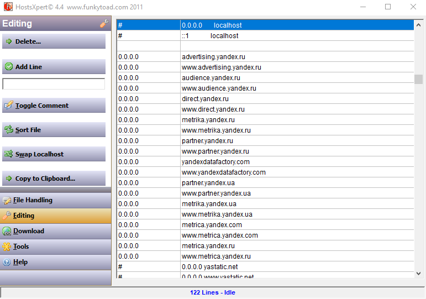Select the yandexdatafactory.com entry
This screenshot has height=299, width=426.
pyautogui.click(x=265, y=162)
